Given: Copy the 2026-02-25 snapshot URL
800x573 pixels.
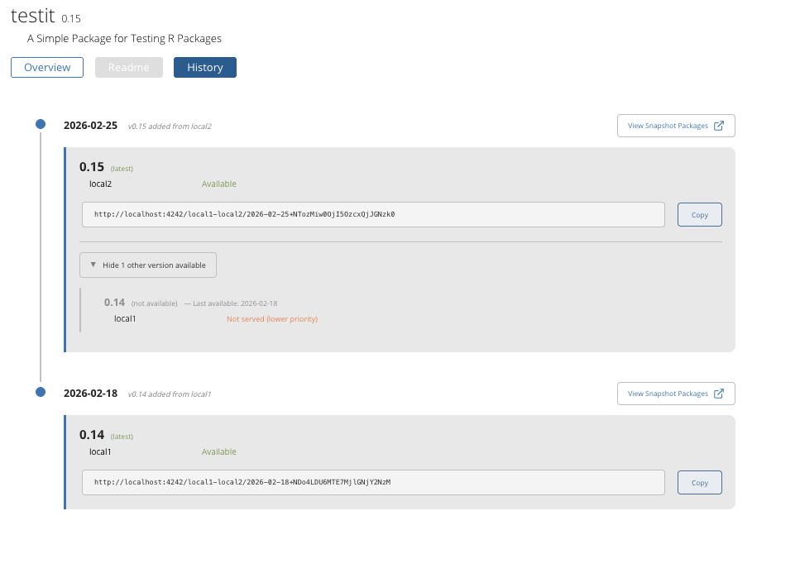Looking at the screenshot, I should [x=699, y=215].
